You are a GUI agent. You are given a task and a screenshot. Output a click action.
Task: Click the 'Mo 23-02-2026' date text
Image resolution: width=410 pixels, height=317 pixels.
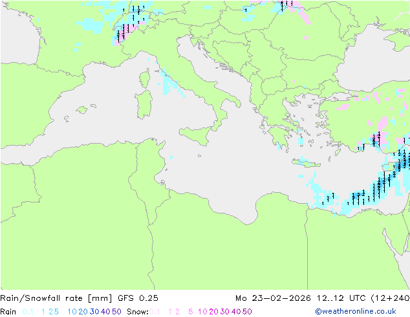tap(273, 298)
